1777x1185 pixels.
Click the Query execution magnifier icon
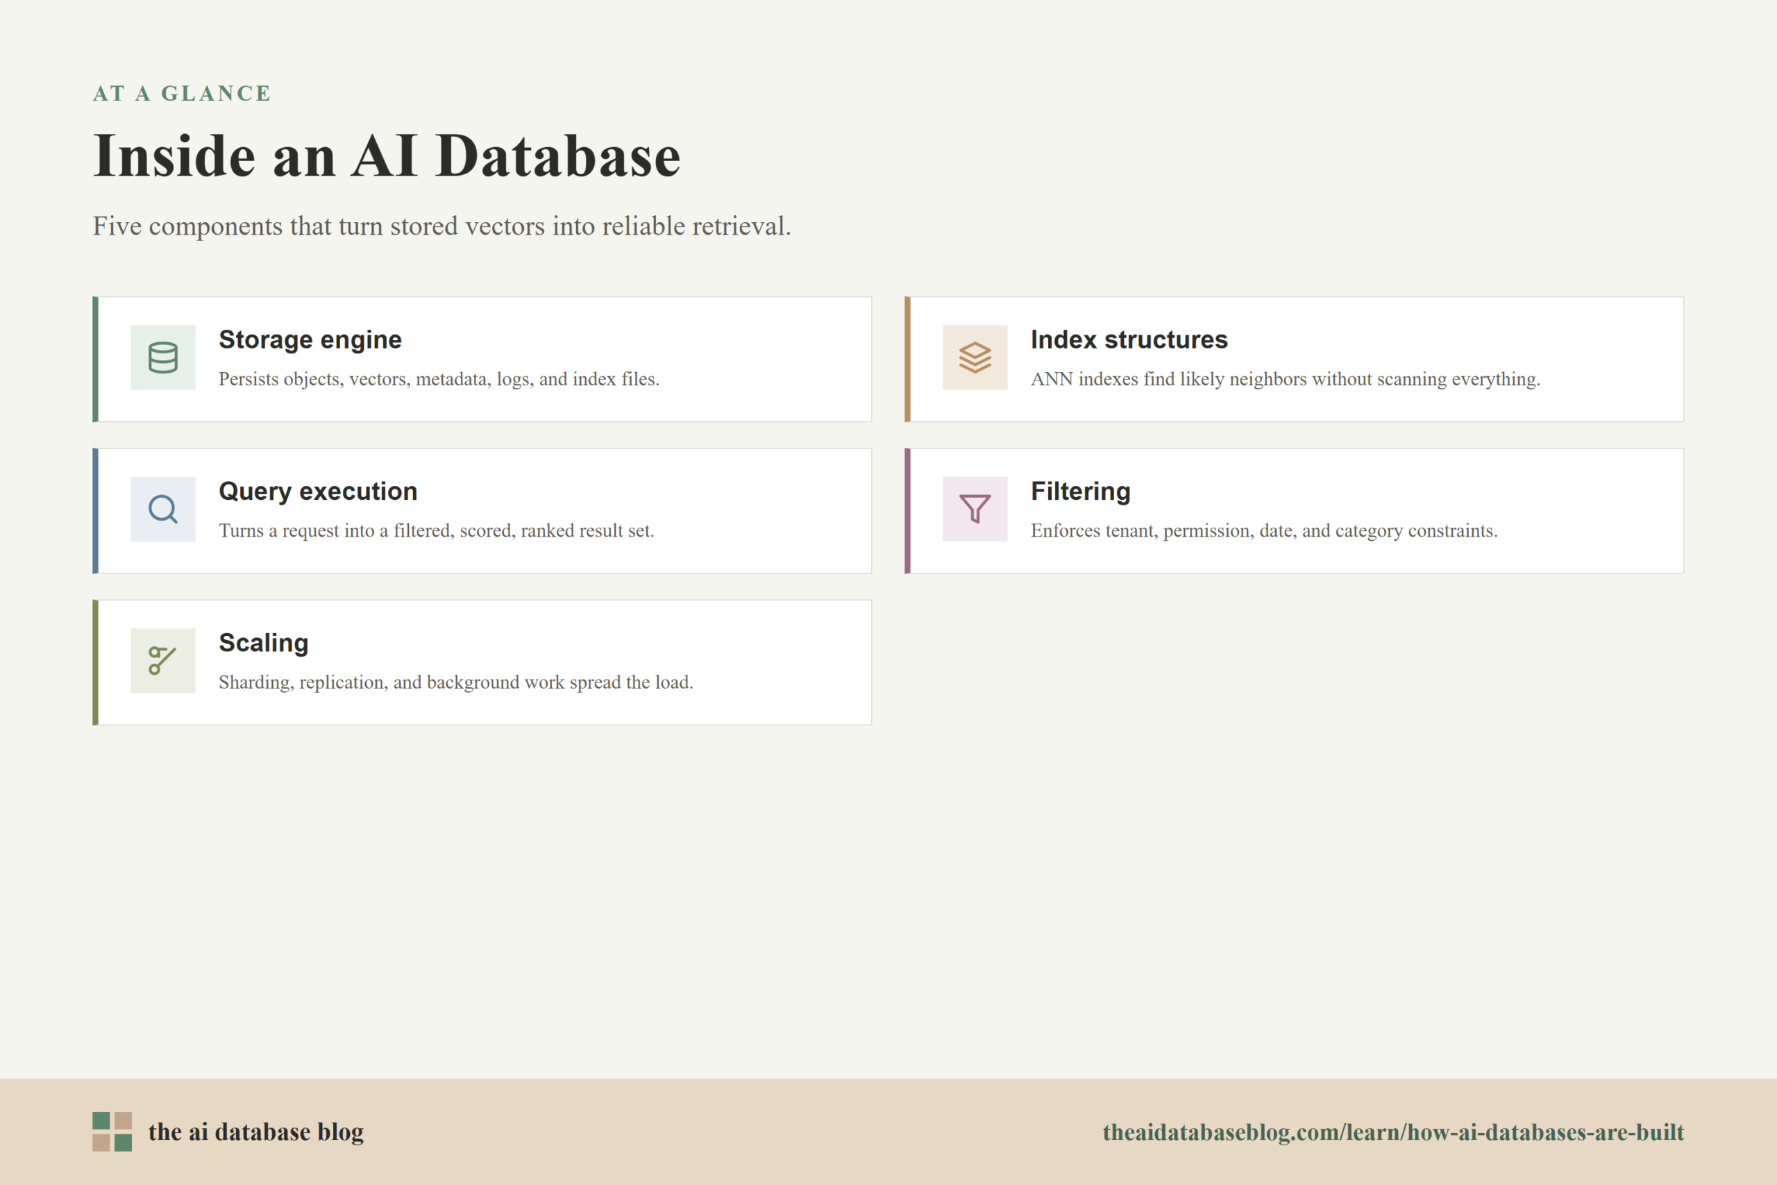pyautogui.click(x=162, y=509)
